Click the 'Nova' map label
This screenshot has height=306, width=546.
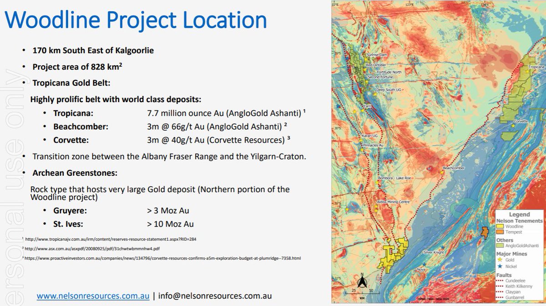point(421,270)
